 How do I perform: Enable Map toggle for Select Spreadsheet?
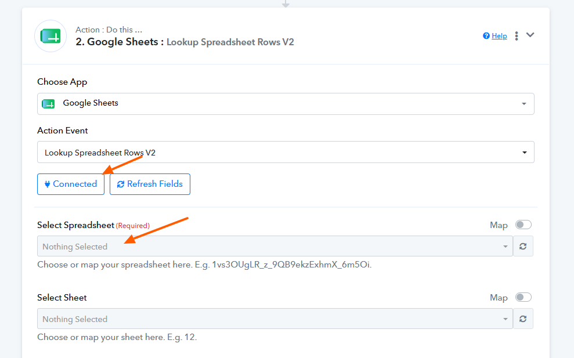point(523,225)
